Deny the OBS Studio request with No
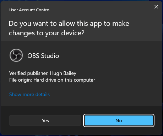 click(119, 120)
